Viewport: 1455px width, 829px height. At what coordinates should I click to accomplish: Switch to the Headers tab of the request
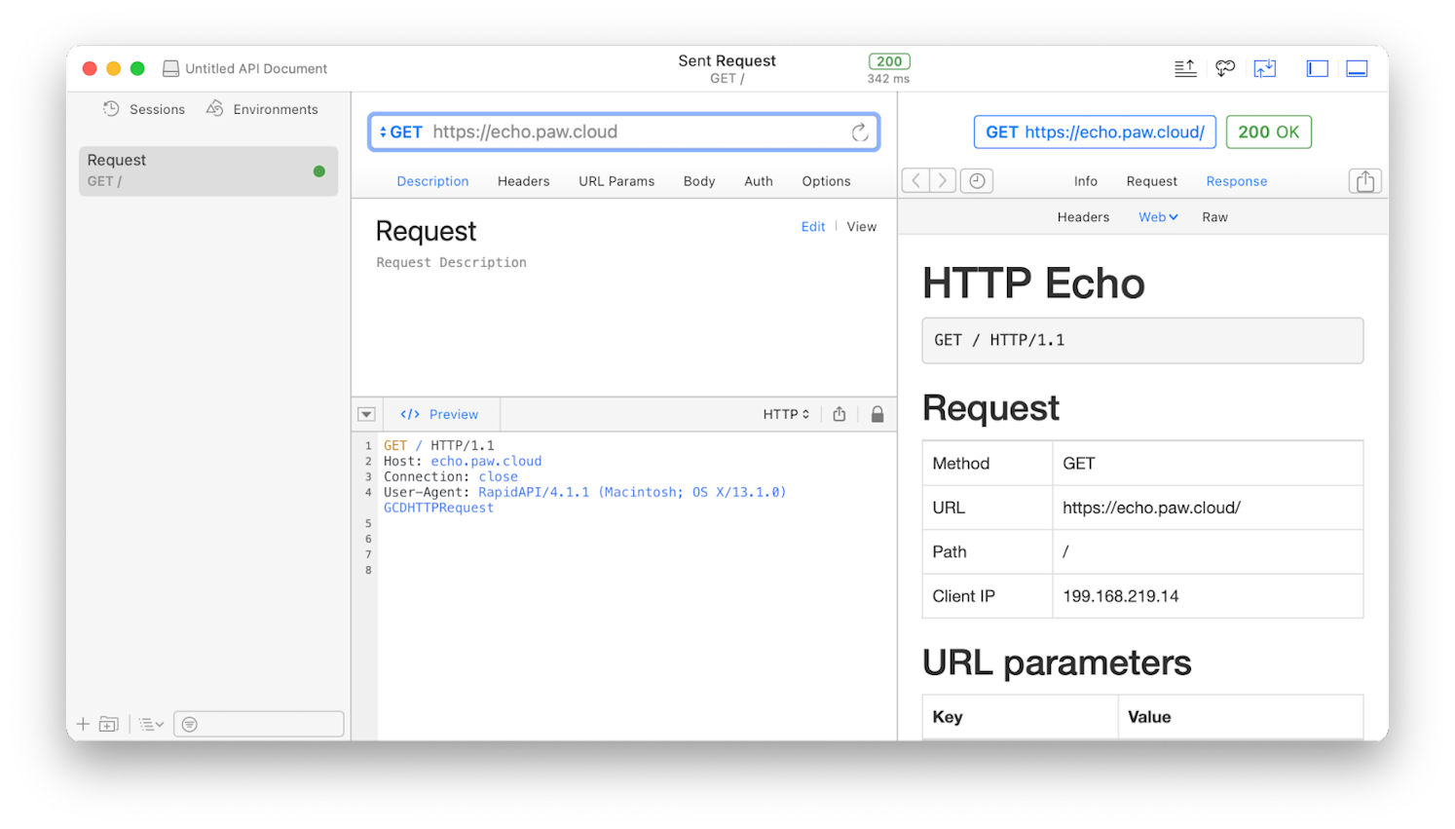point(523,181)
